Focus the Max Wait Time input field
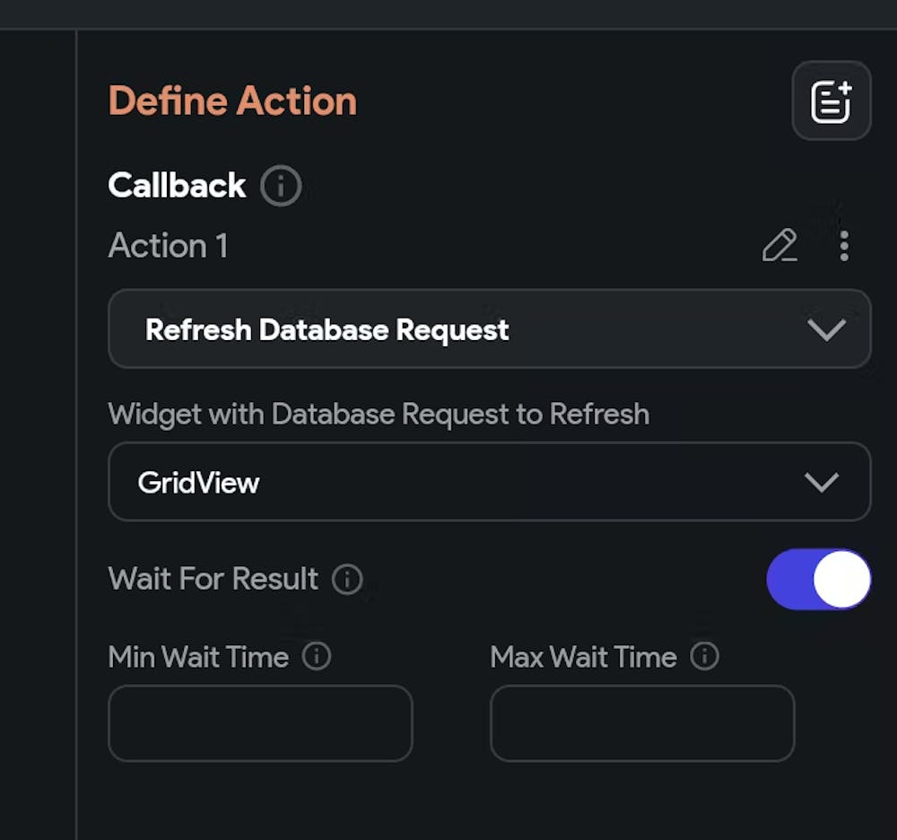897x840 pixels. tap(642, 723)
